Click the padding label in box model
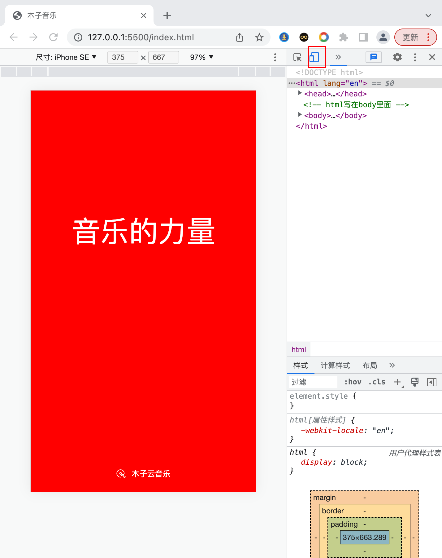The width and height of the screenshot is (442, 558). tap(344, 524)
